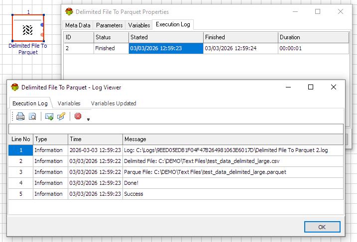Viewport: 357px width, 242px height.
Task: Sort by the Status column header
Action: [111, 37]
